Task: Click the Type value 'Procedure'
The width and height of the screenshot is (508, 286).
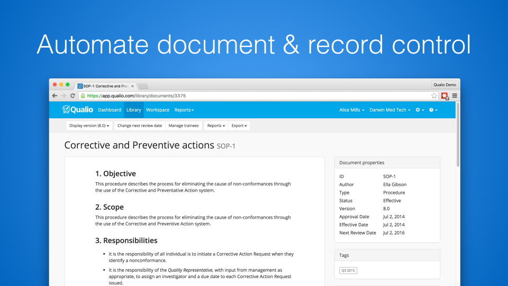Action: point(394,193)
